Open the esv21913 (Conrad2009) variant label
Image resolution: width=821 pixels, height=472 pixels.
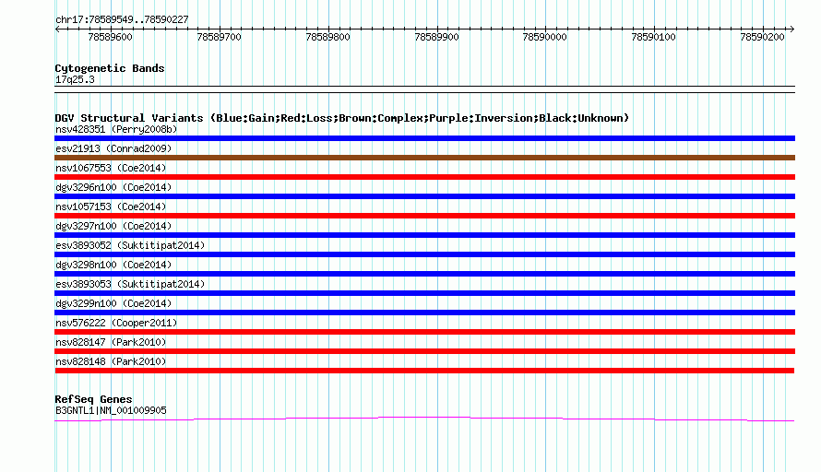pos(113,148)
